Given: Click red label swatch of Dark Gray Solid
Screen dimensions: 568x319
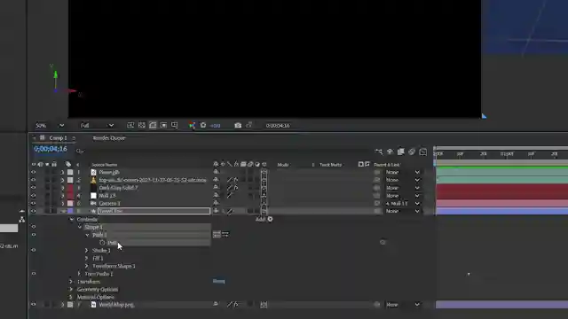Looking at the screenshot, I should pos(70,188).
